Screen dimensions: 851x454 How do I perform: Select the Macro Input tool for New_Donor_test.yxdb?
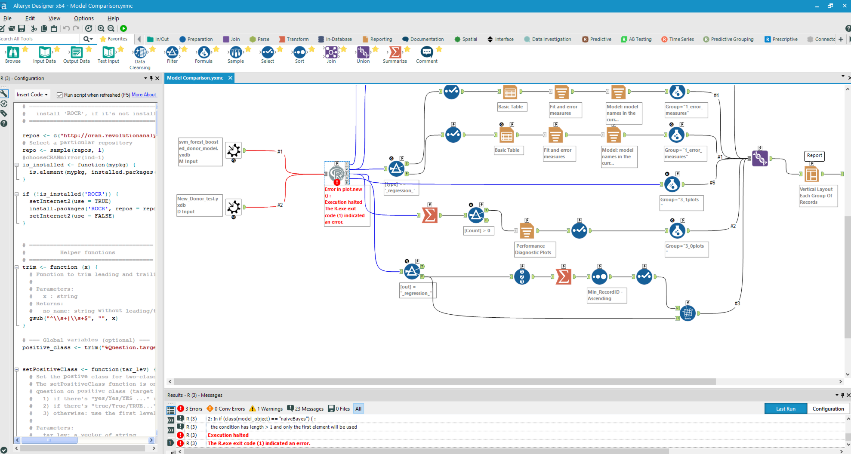pos(234,207)
